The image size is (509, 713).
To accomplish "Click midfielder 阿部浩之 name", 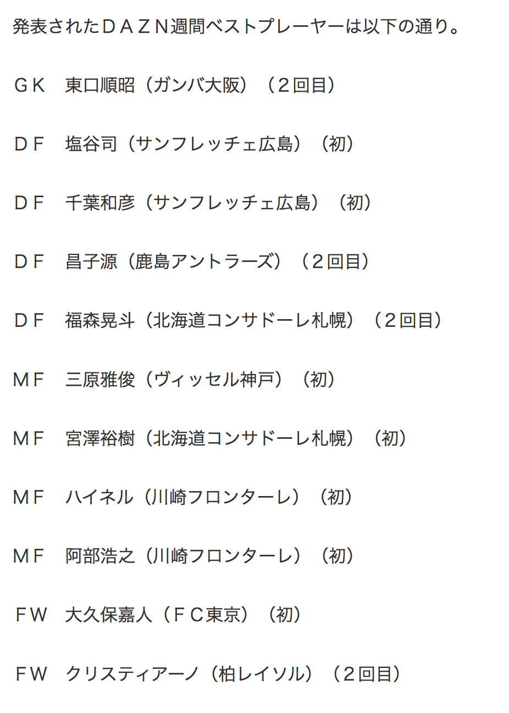I will pos(100,556).
